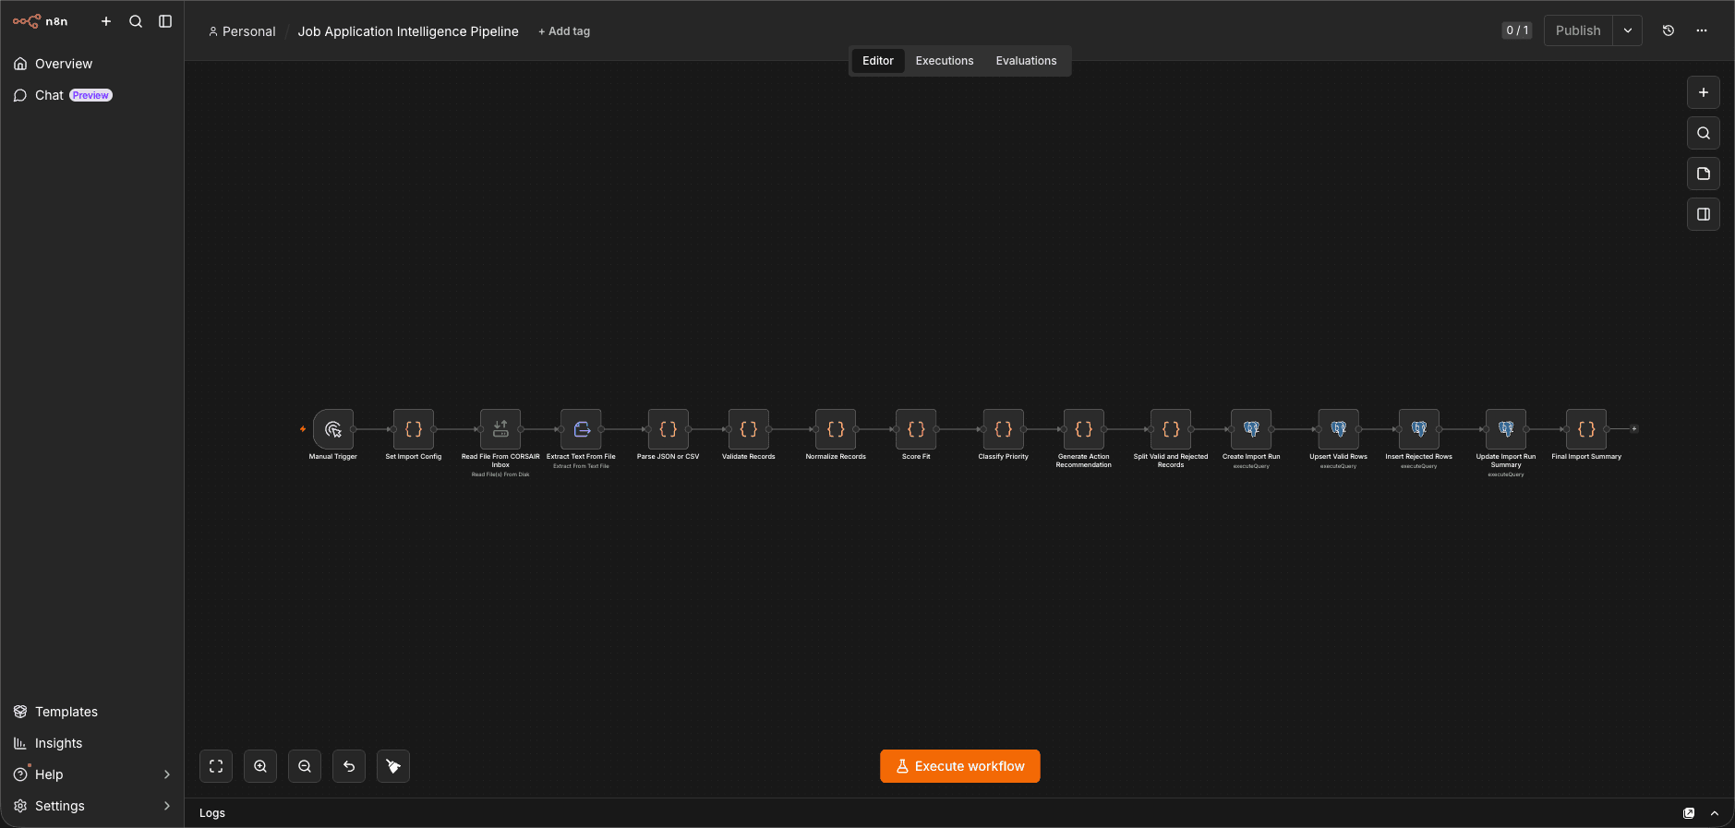Open node search on canvas
This screenshot has height=828, width=1735.
tap(1704, 133)
